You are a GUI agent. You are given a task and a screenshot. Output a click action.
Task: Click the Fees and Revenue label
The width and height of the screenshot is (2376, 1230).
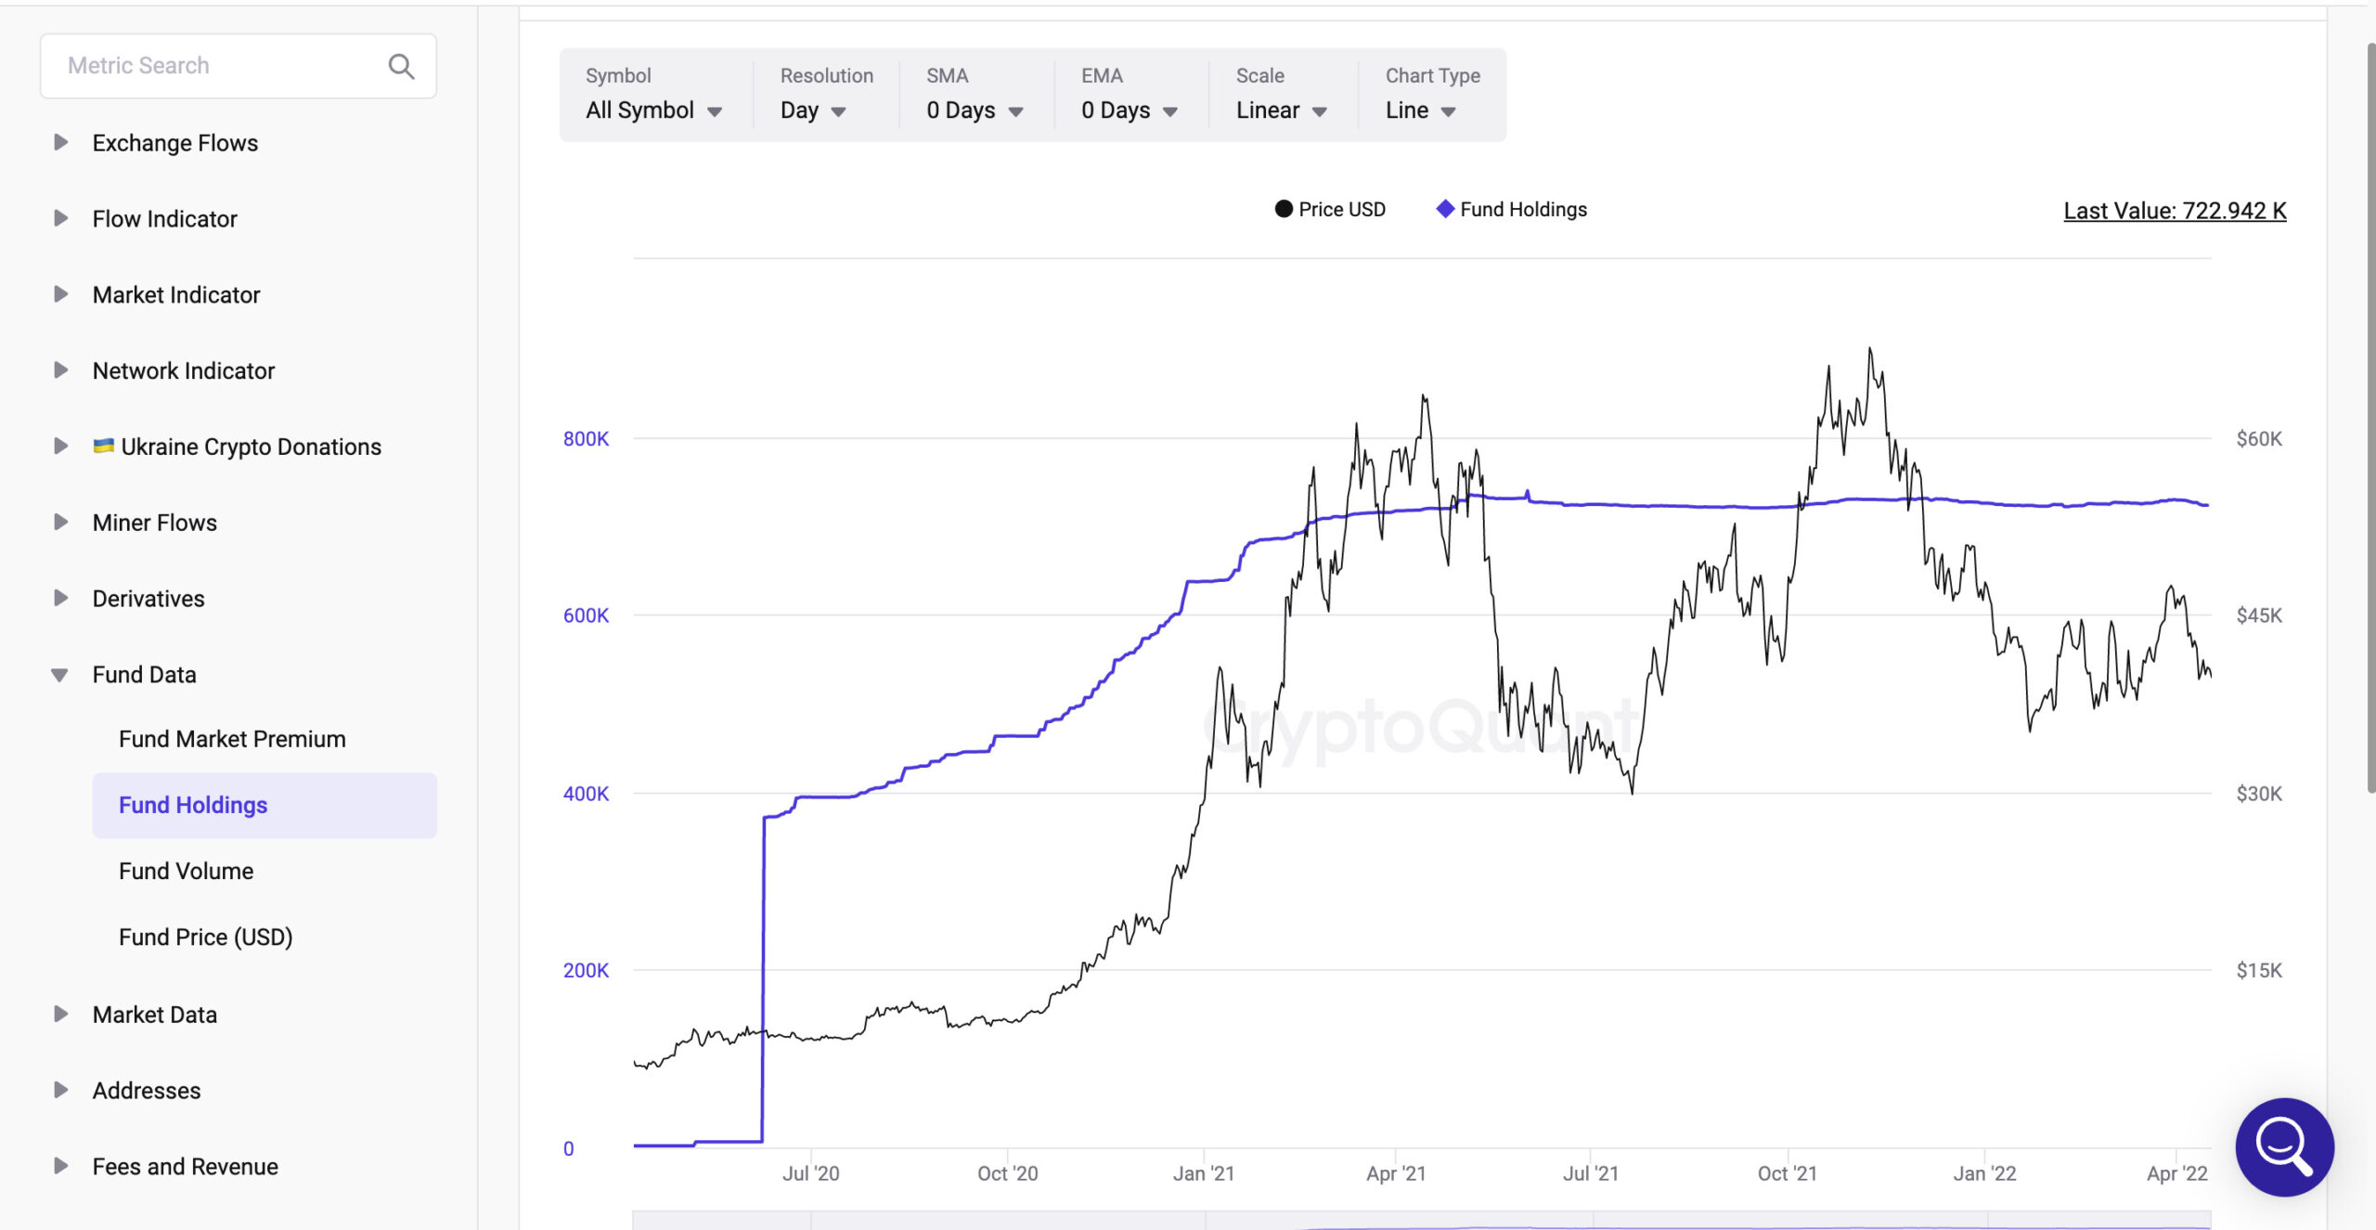186,1167
